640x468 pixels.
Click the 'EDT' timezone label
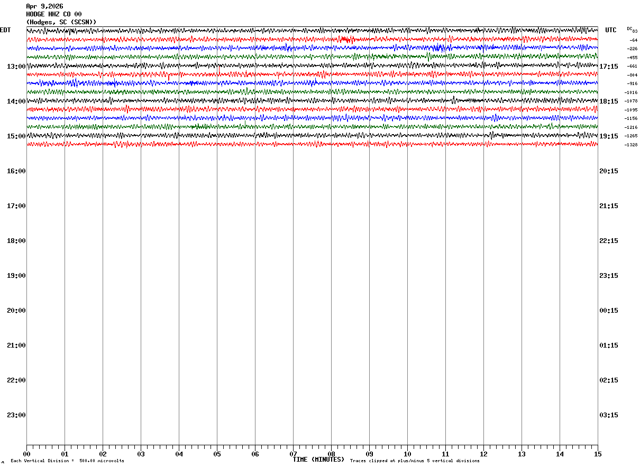point(5,30)
